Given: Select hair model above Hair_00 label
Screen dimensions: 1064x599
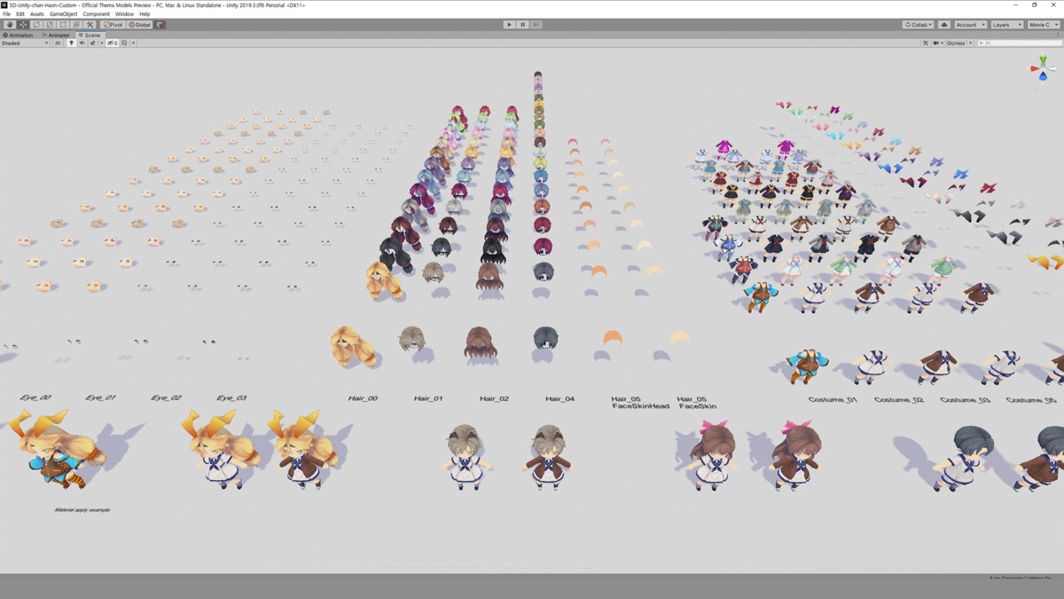Looking at the screenshot, I should point(353,346).
